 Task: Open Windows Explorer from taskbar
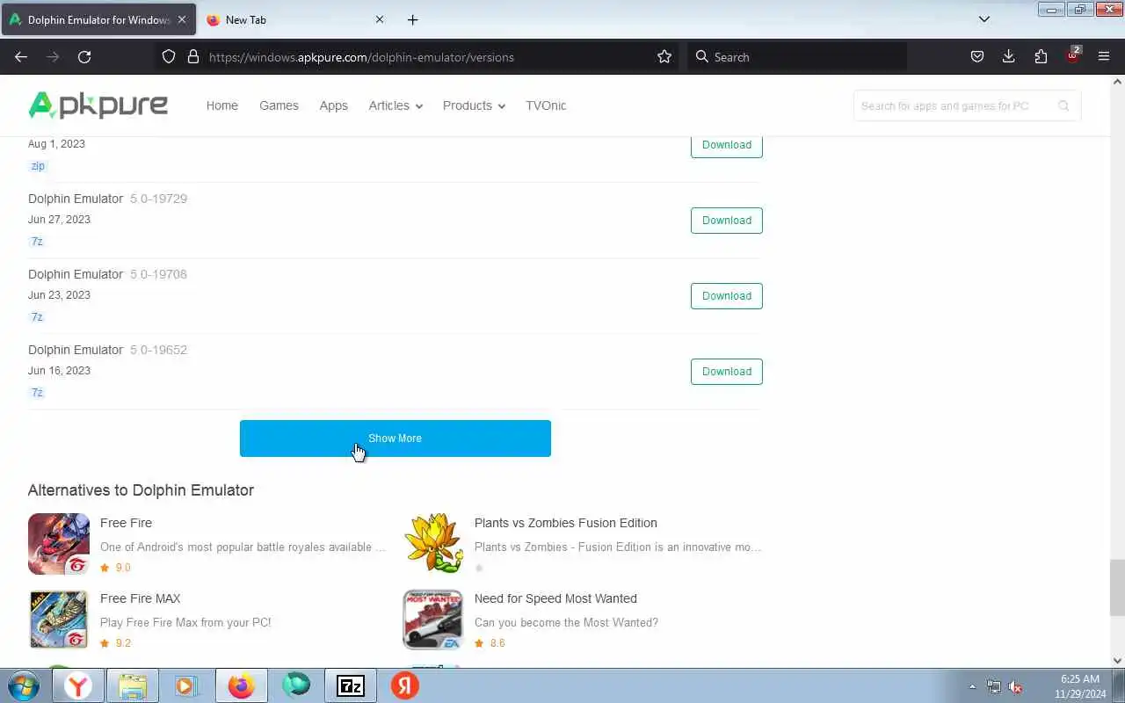(133, 685)
